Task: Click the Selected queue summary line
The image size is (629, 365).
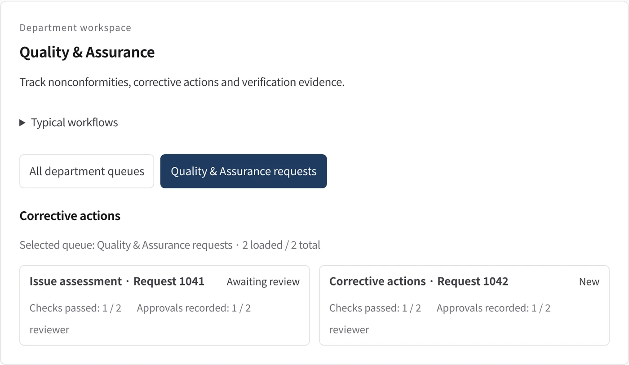Action: pyautogui.click(x=170, y=245)
